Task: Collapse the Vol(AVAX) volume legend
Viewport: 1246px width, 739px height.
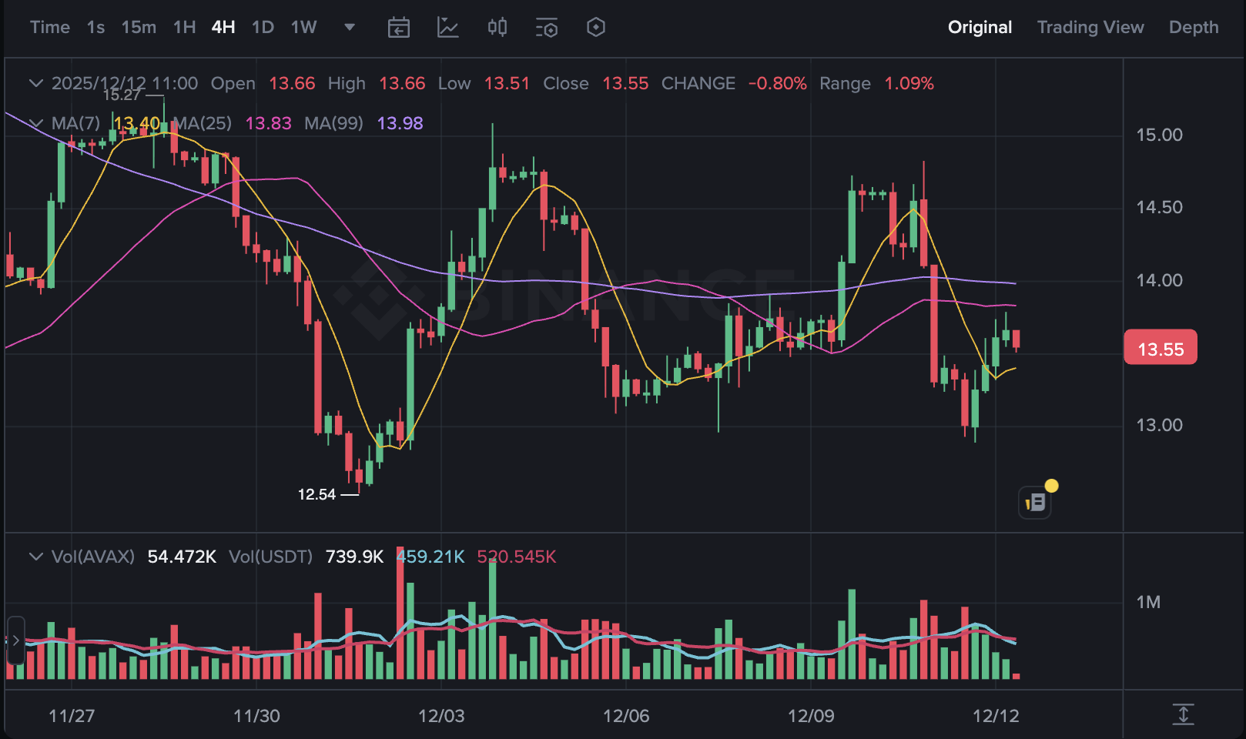Action: [35, 557]
